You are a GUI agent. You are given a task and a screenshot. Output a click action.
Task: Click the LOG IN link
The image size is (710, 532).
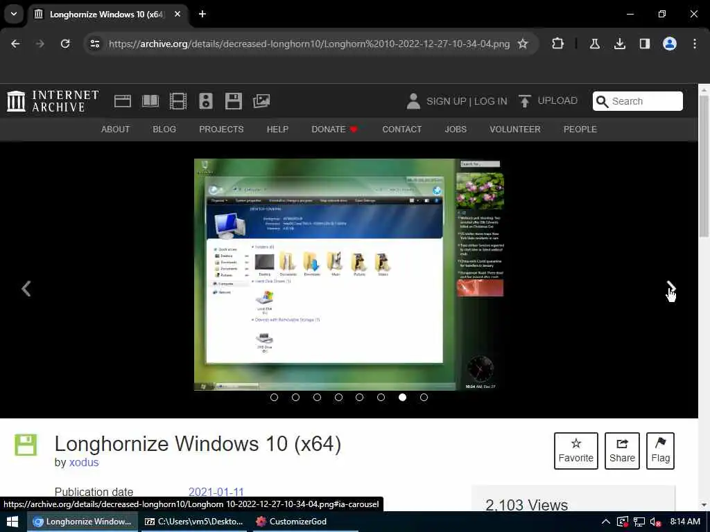pyautogui.click(x=490, y=101)
